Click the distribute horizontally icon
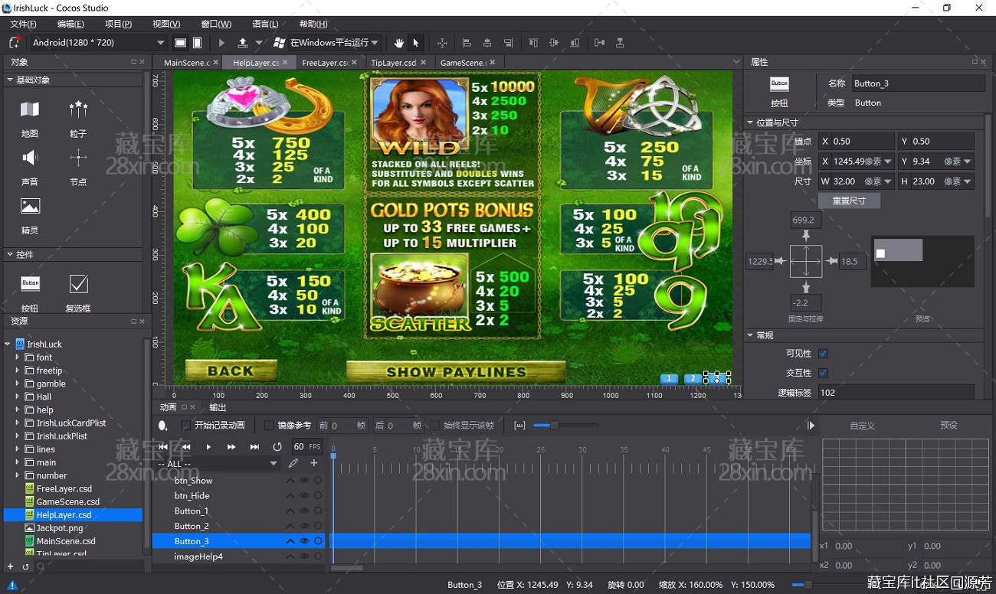The width and height of the screenshot is (996, 594). pos(599,43)
